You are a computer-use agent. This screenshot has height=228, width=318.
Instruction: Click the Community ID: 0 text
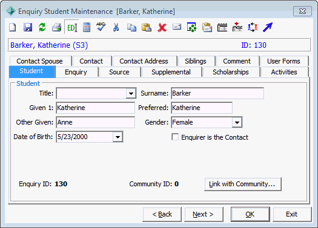pyautogui.click(x=154, y=184)
